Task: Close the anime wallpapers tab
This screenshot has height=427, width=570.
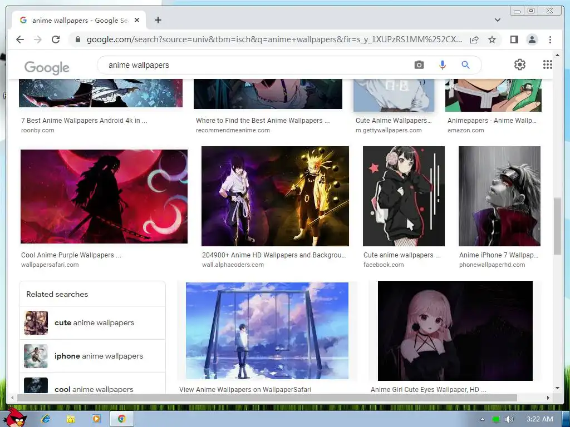Action: tap(137, 21)
